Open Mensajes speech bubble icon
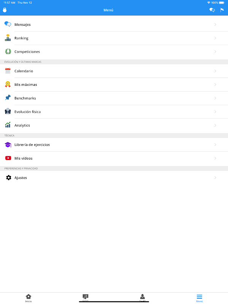The width and height of the screenshot is (228, 304). (x=8, y=24)
